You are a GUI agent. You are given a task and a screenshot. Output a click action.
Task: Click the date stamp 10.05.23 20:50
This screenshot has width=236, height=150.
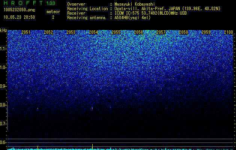pos(19,17)
